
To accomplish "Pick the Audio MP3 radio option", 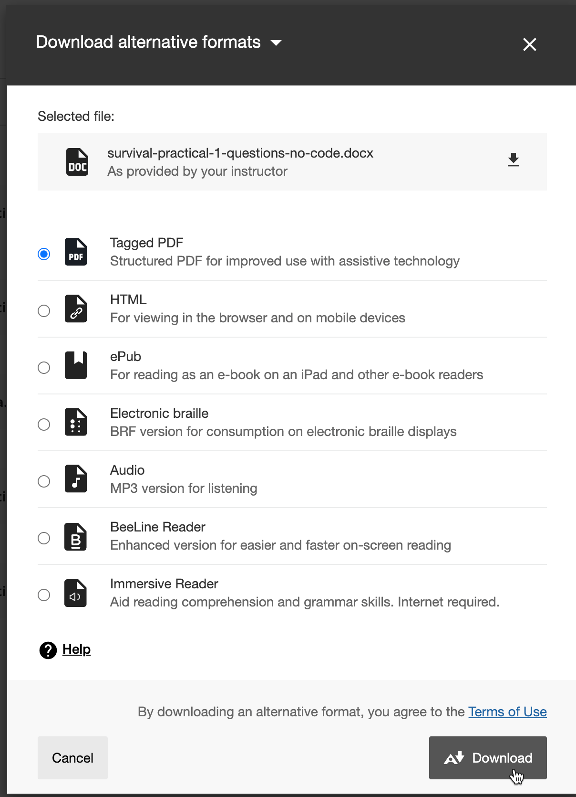I will pos(44,481).
